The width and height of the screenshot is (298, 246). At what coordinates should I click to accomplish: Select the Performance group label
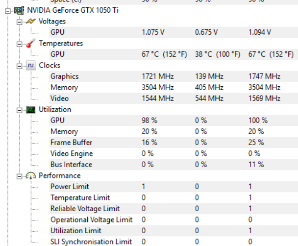[x=60, y=176]
